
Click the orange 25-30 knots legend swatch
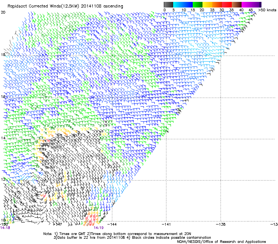tap(217, 5)
